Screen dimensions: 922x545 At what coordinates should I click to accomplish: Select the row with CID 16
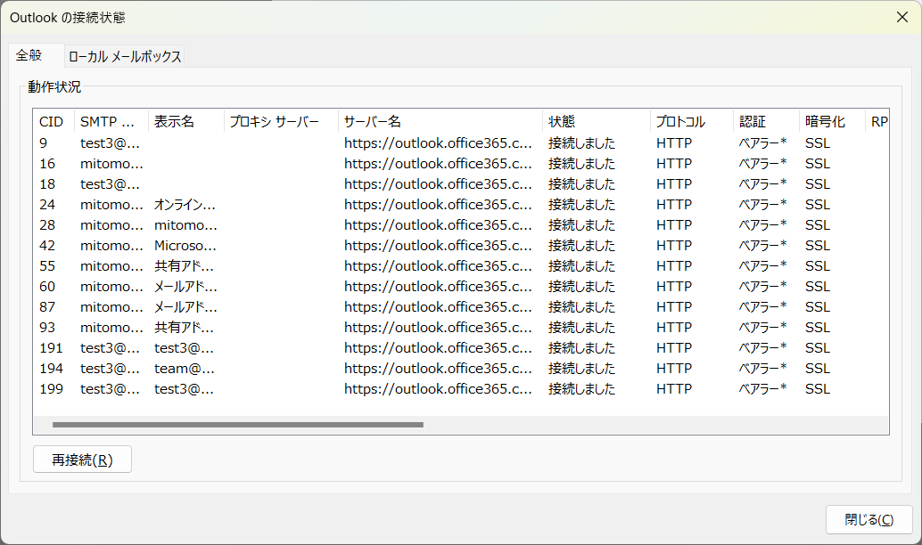tap(461, 163)
